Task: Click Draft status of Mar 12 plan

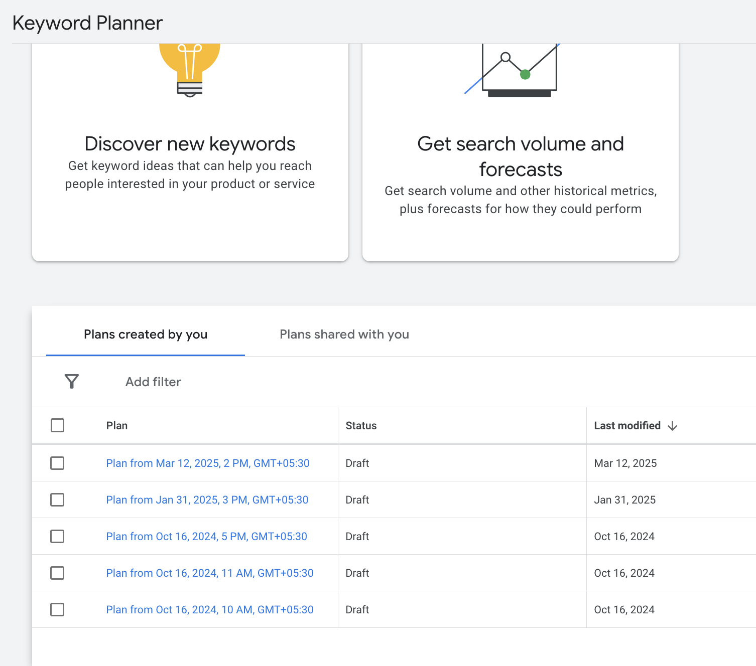Action: (357, 463)
